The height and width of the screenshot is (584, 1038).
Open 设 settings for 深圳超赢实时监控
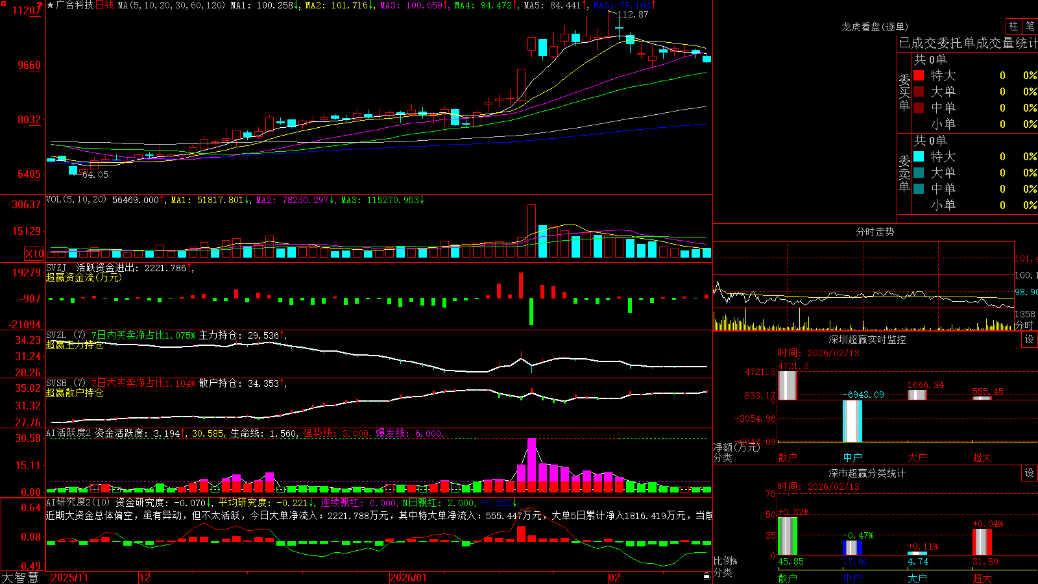1030,339
